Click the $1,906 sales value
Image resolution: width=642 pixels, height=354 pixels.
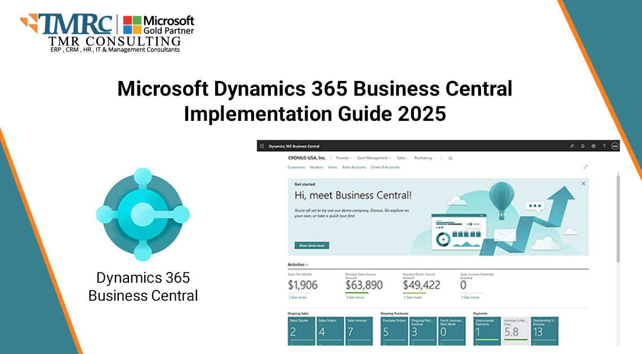coord(302,285)
